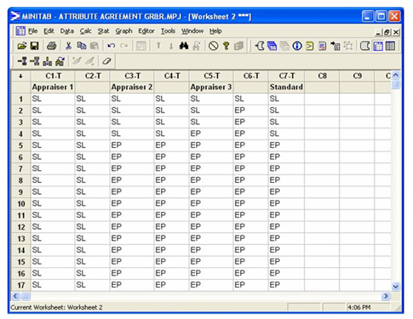Click the Edit Last Dialog icon

click(x=141, y=46)
